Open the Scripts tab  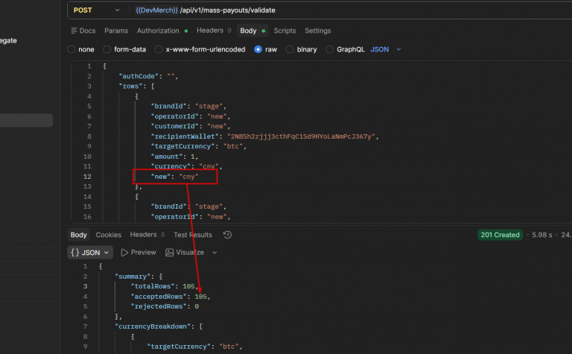click(285, 31)
